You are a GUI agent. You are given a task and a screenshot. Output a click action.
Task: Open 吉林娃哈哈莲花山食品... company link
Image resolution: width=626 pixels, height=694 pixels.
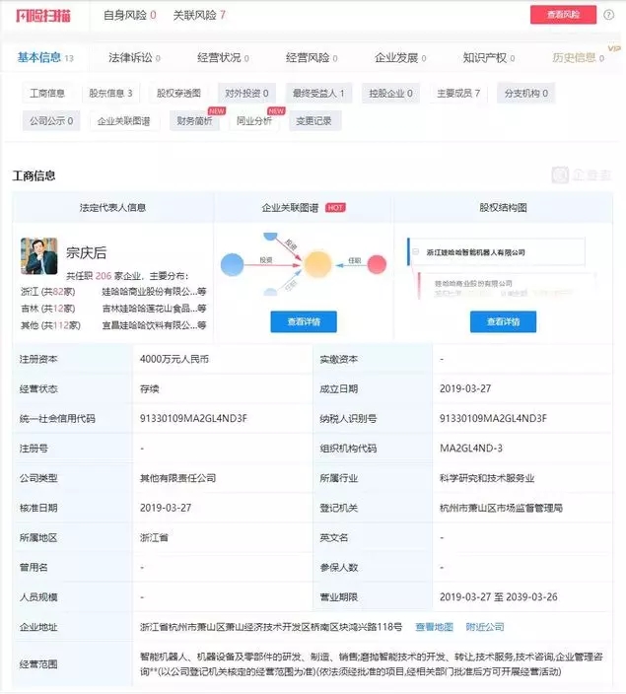154,308
